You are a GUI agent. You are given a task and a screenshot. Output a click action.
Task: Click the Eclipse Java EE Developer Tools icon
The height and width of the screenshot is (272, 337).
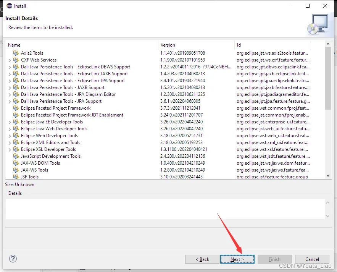pyautogui.click(x=16, y=122)
